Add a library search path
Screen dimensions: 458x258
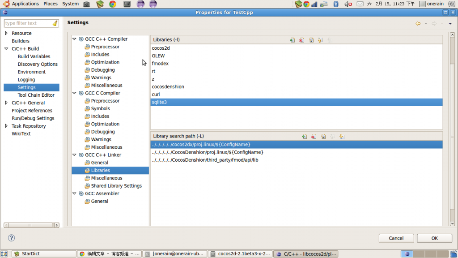[x=304, y=136]
